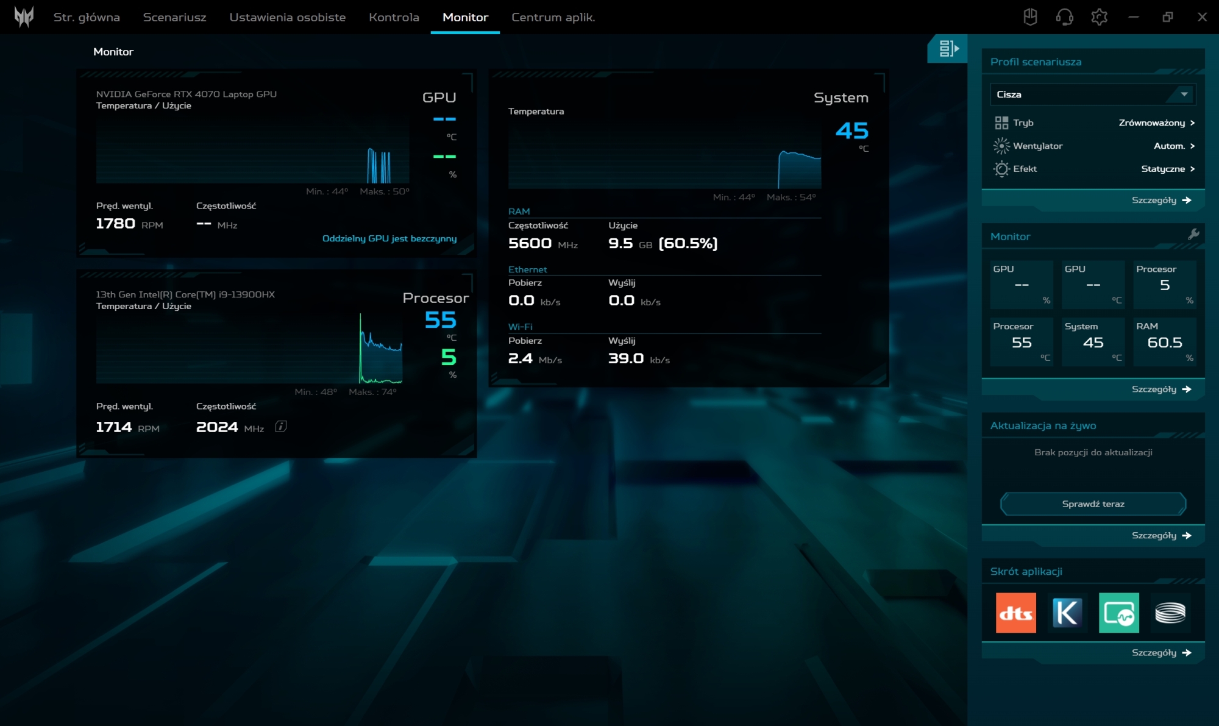This screenshot has width=1219, height=726.
Task: Click the GPU temperature tile in sidebar
Action: click(1093, 285)
